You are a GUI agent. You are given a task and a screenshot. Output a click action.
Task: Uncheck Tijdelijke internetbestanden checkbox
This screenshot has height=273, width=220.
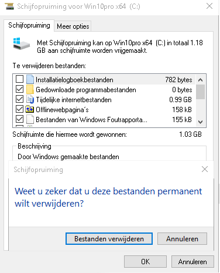tap(19, 99)
